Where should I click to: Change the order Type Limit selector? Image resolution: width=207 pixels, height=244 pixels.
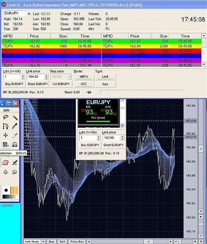(105, 77)
